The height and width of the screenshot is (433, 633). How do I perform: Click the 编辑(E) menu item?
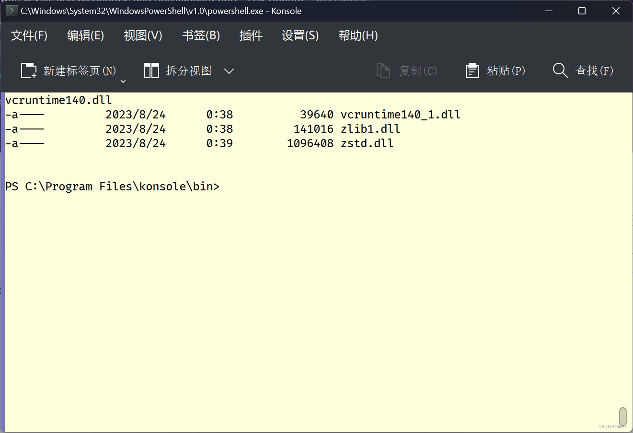(85, 35)
